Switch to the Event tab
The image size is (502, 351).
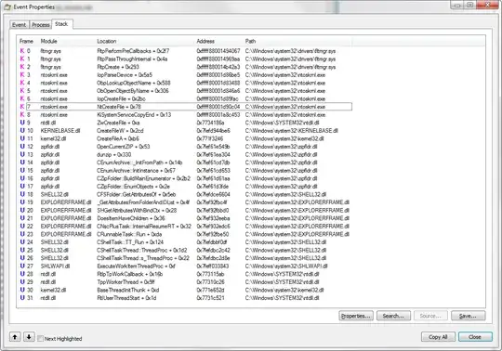(x=19, y=25)
